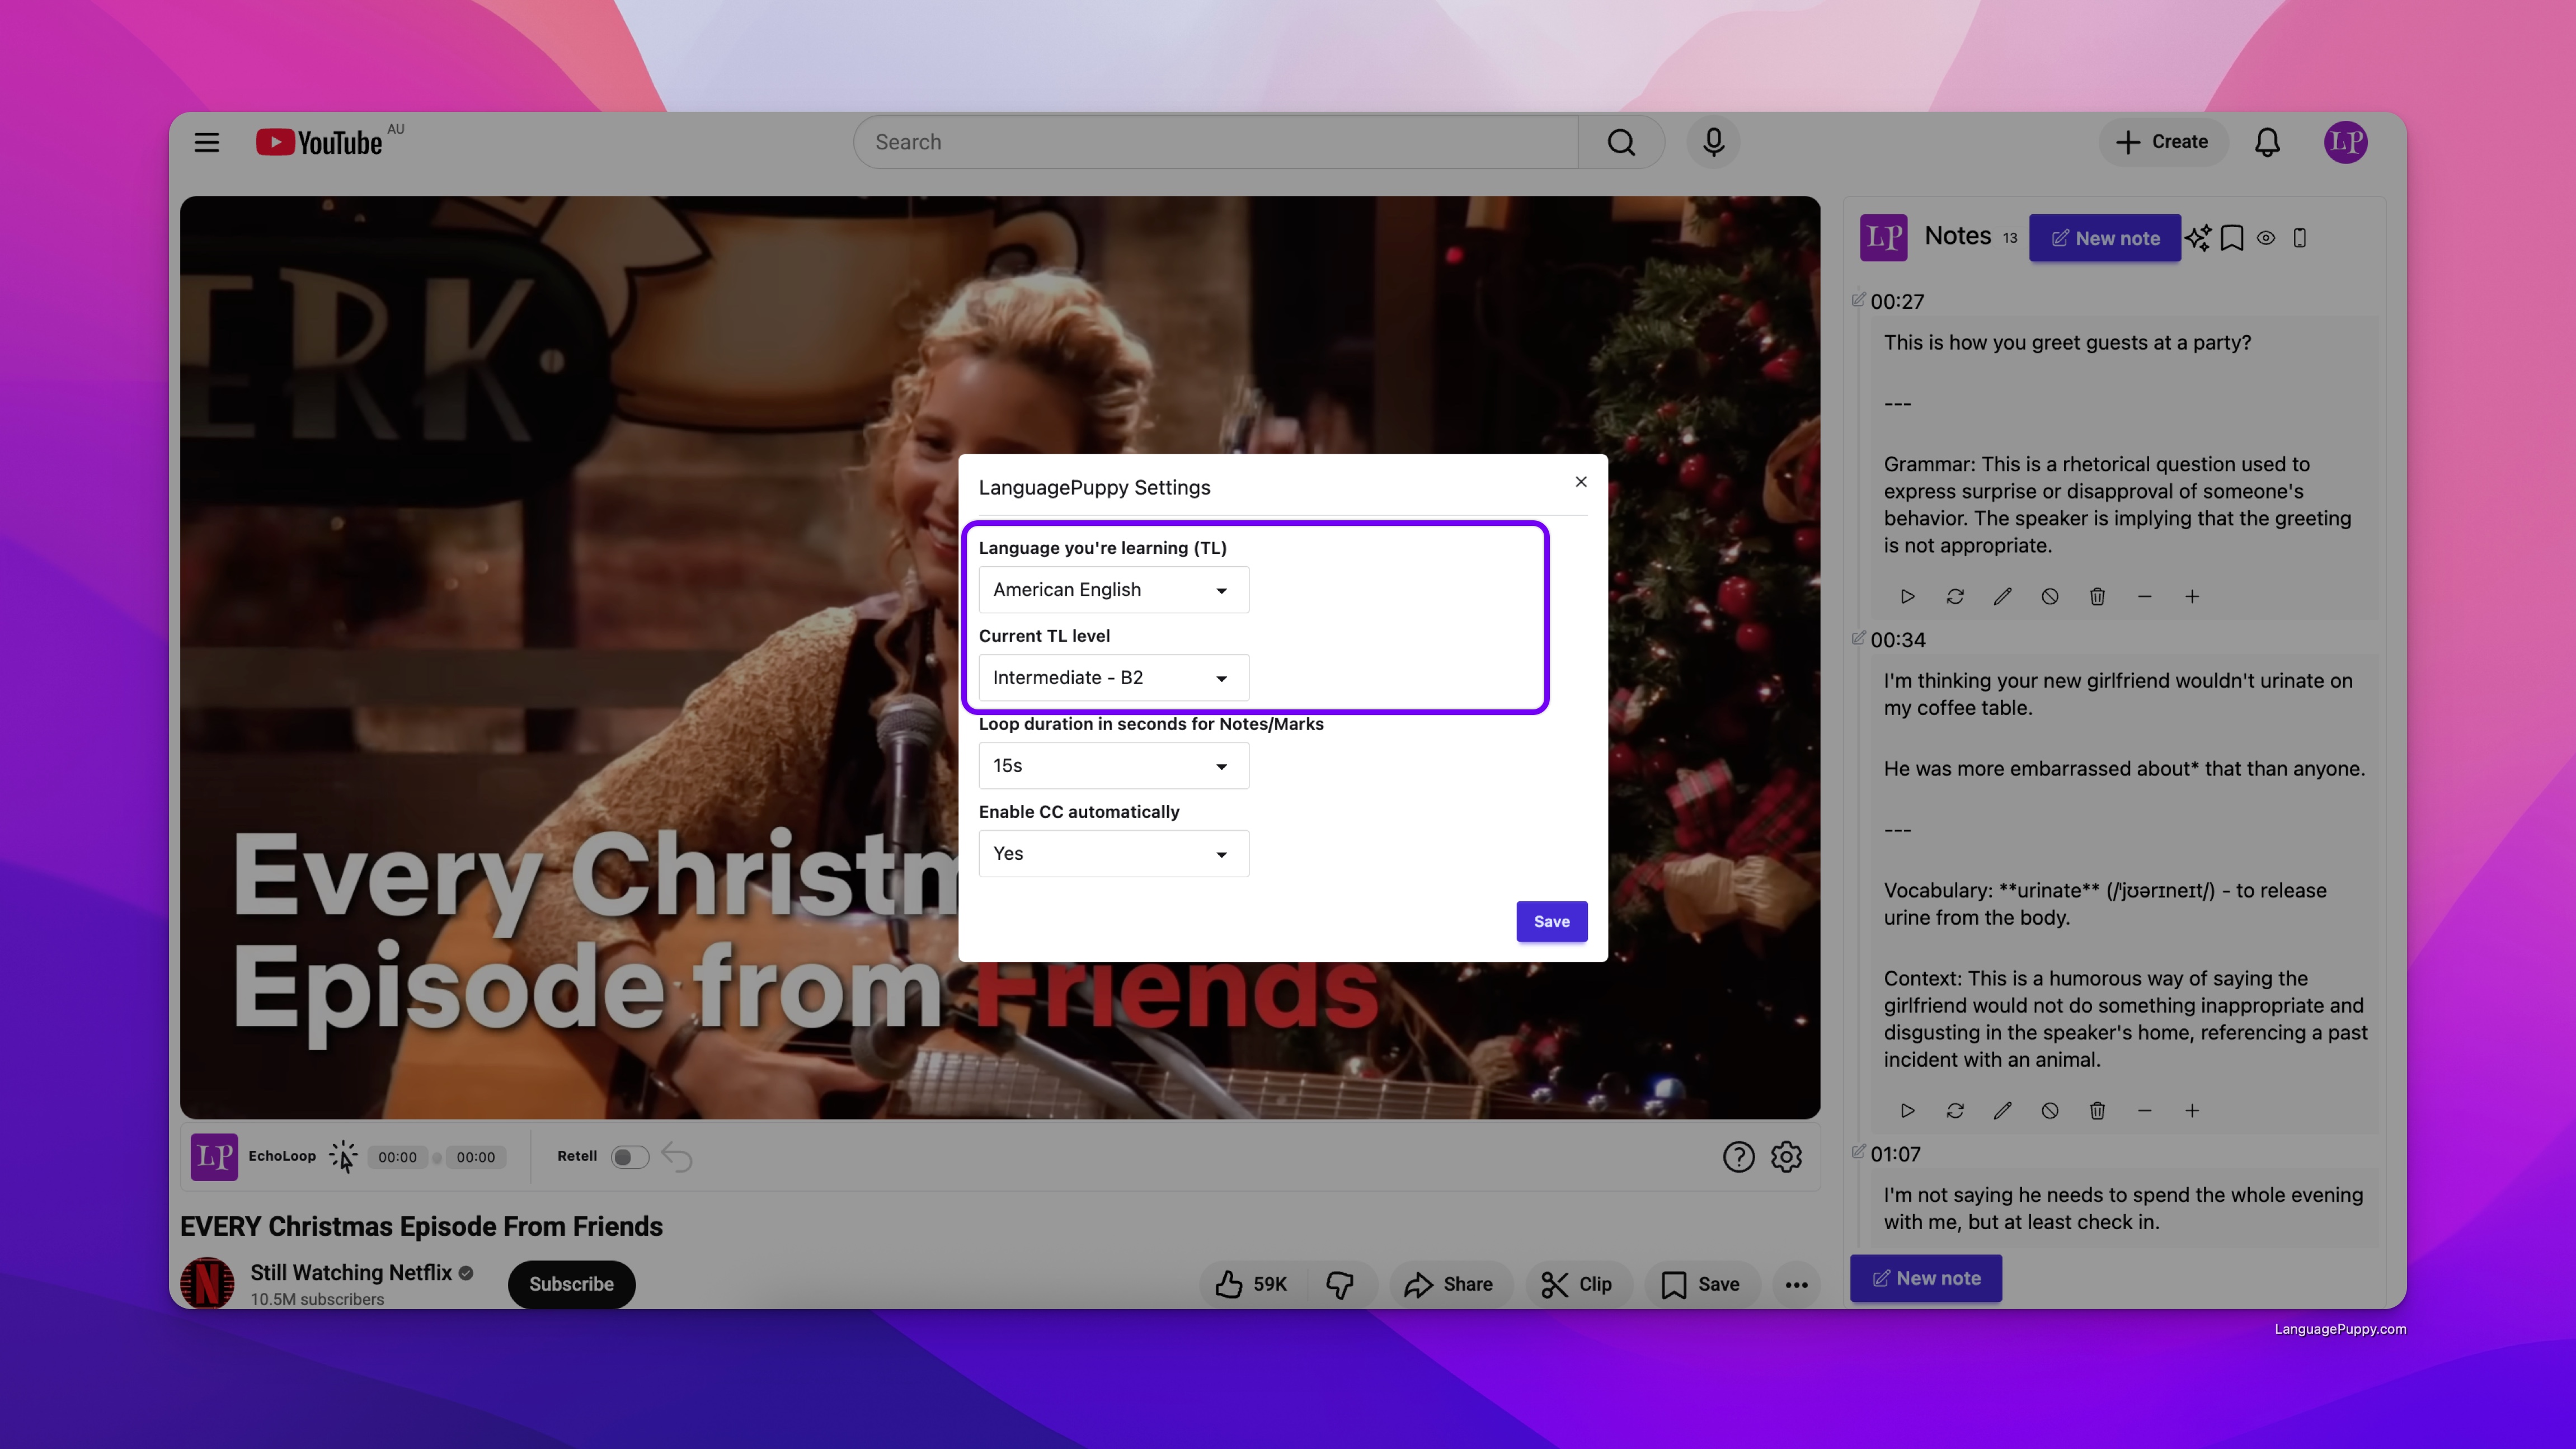The image size is (2576, 1449).
Task: Subscribe to Still Watching Netflix channel
Action: (571, 1284)
